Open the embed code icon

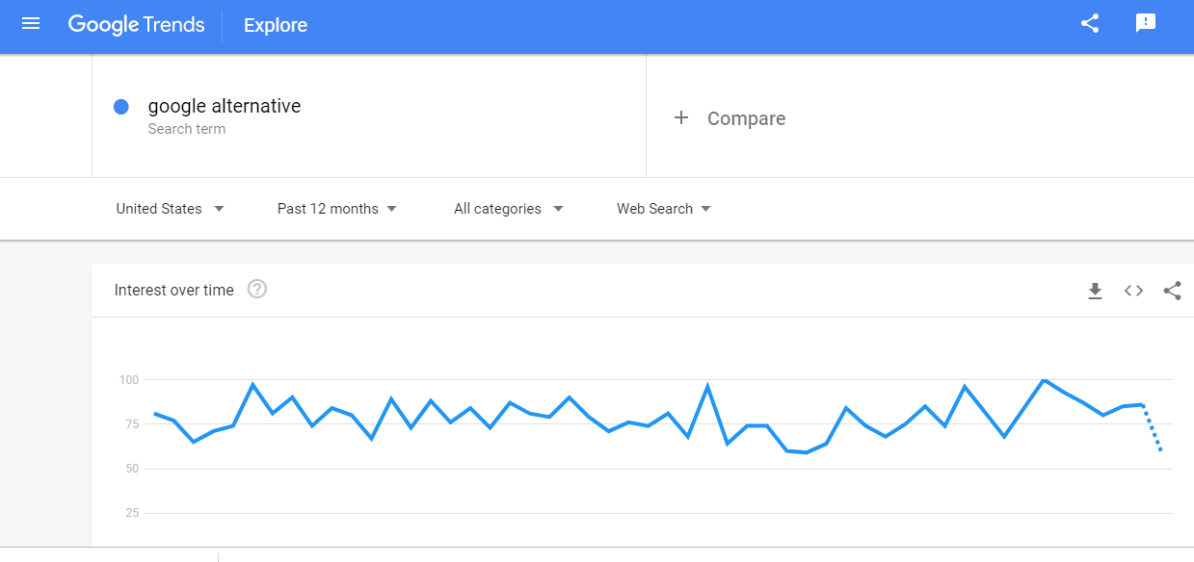1133,291
